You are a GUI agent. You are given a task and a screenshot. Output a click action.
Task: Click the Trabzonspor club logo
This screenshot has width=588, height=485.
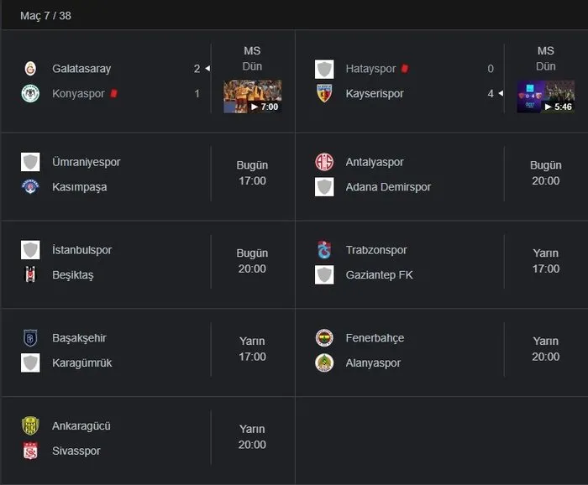point(324,250)
